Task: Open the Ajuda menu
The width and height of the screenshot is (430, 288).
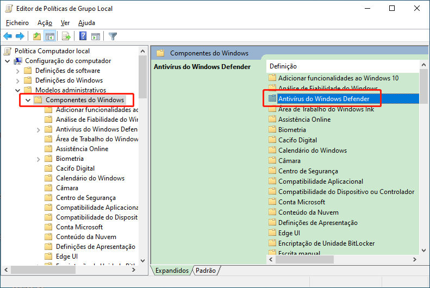Action: tap(86, 23)
